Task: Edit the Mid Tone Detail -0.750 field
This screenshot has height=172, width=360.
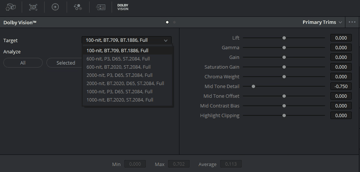Action: pyautogui.click(x=341, y=86)
